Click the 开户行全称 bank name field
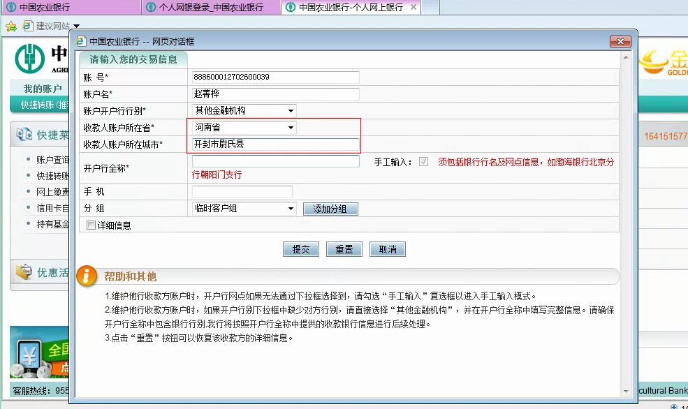688x409 pixels. [276, 161]
